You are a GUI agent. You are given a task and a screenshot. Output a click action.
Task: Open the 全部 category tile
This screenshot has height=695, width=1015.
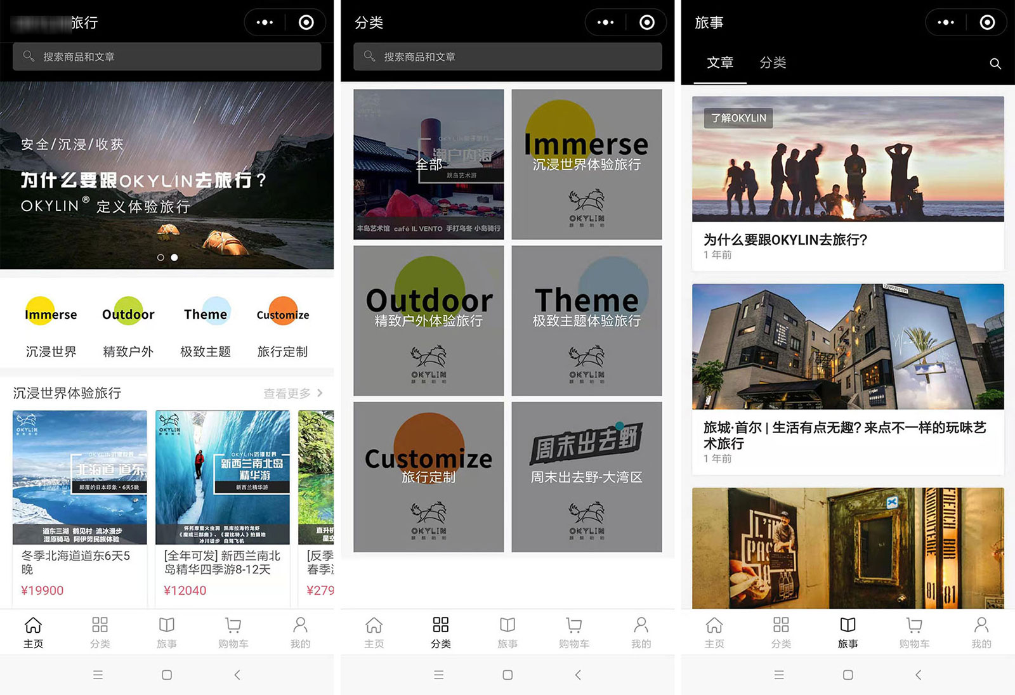click(x=429, y=164)
